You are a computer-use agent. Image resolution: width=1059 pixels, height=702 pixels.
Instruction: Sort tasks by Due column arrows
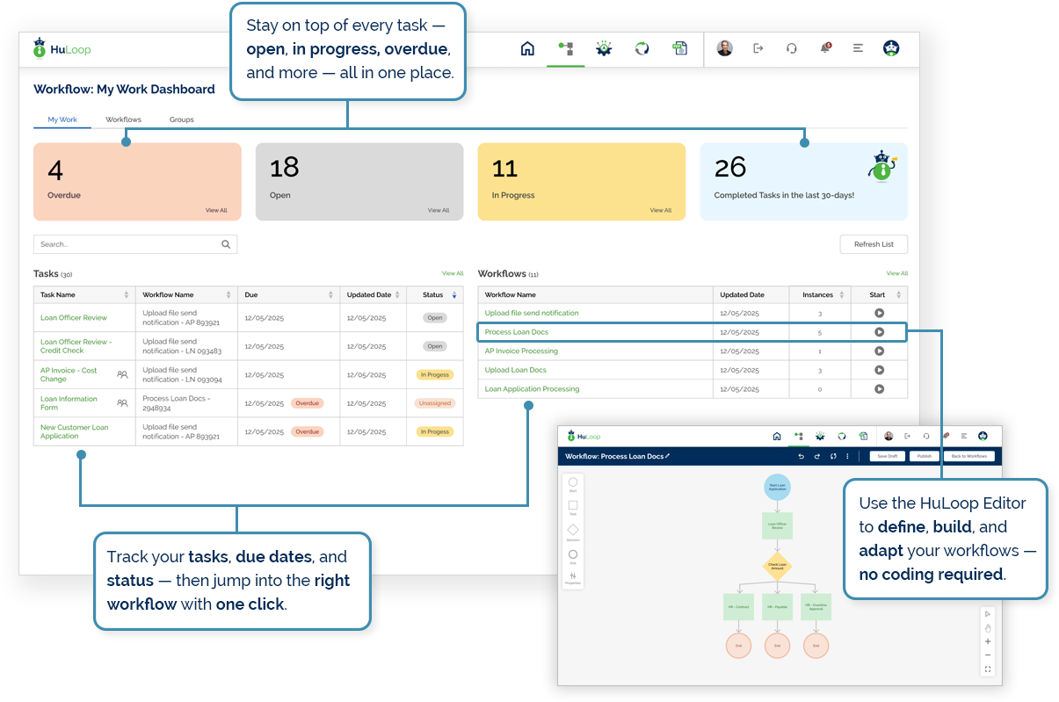click(331, 295)
